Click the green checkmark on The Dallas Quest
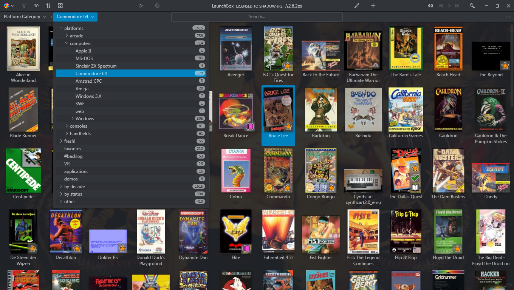514x290 pixels. click(415, 177)
